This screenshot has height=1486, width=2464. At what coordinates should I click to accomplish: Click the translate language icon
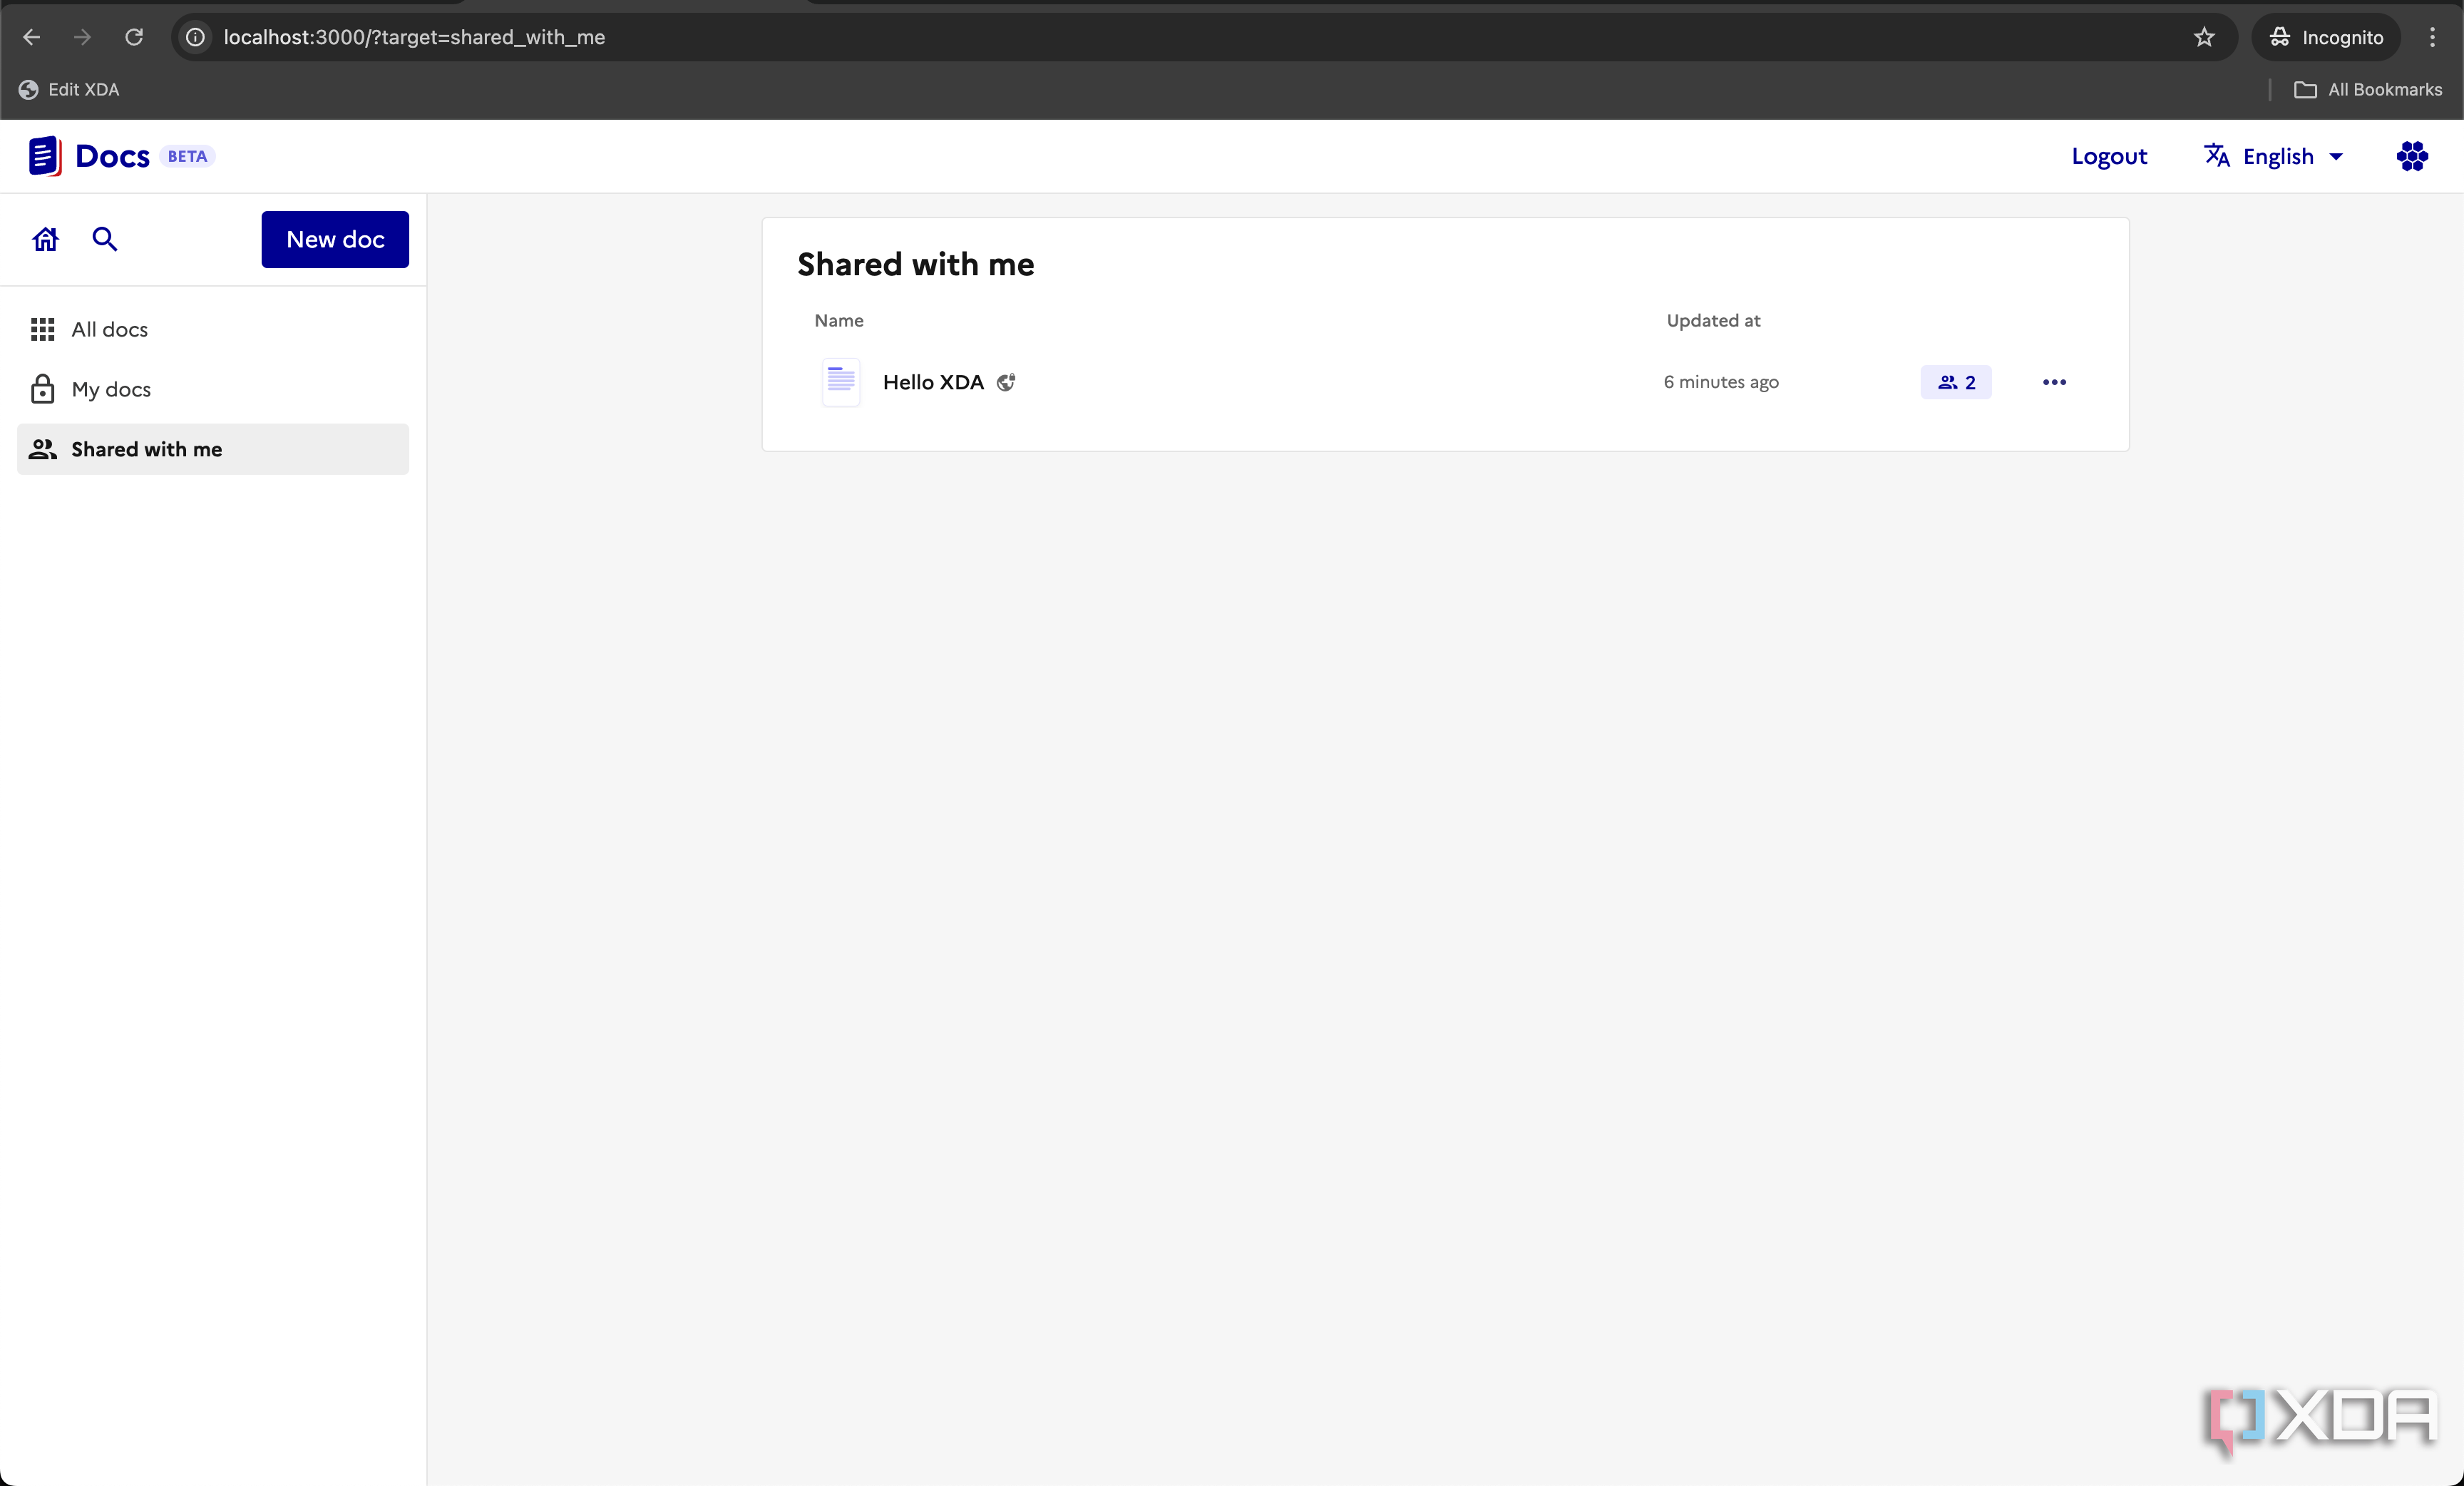(x=2216, y=156)
